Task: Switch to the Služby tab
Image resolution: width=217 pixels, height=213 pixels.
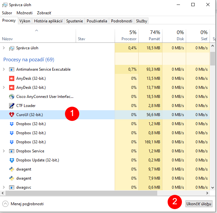Action: pos(141,21)
